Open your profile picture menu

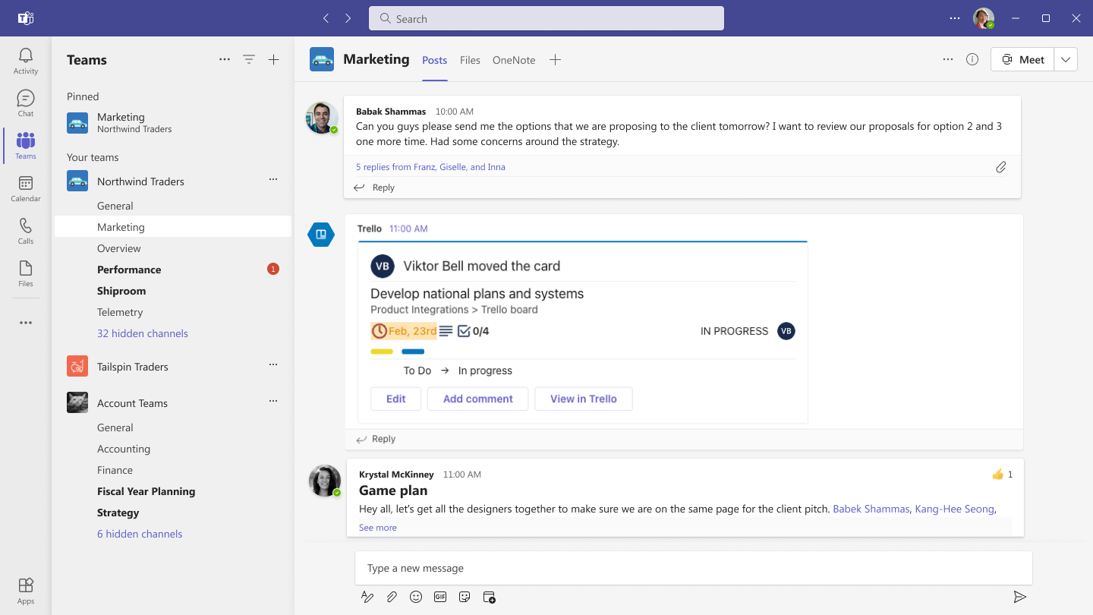[x=984, y=18]
